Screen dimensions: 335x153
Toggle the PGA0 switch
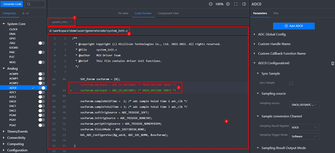coord(42,115)
